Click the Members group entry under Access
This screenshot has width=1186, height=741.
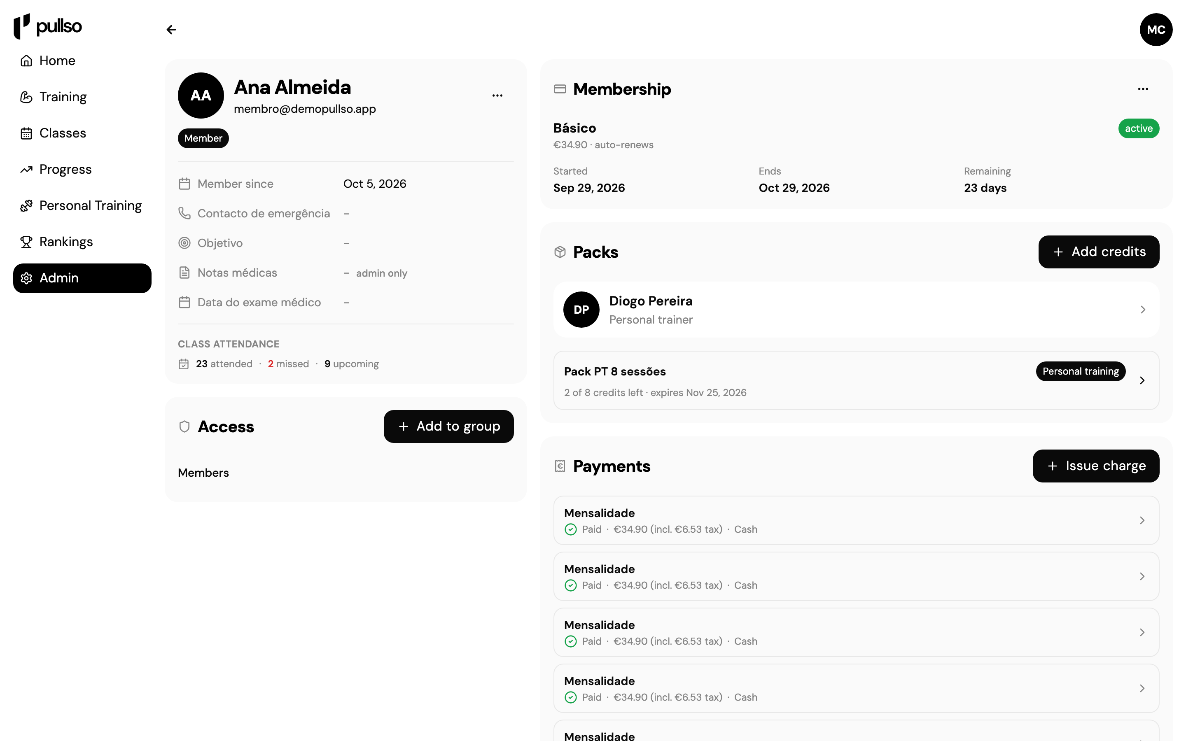tap(203, 473)
